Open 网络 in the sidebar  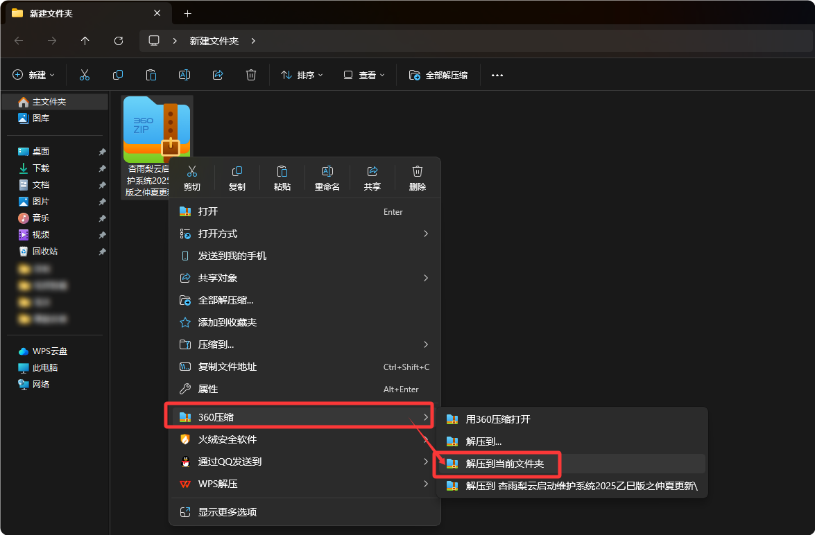pos(55,385)
